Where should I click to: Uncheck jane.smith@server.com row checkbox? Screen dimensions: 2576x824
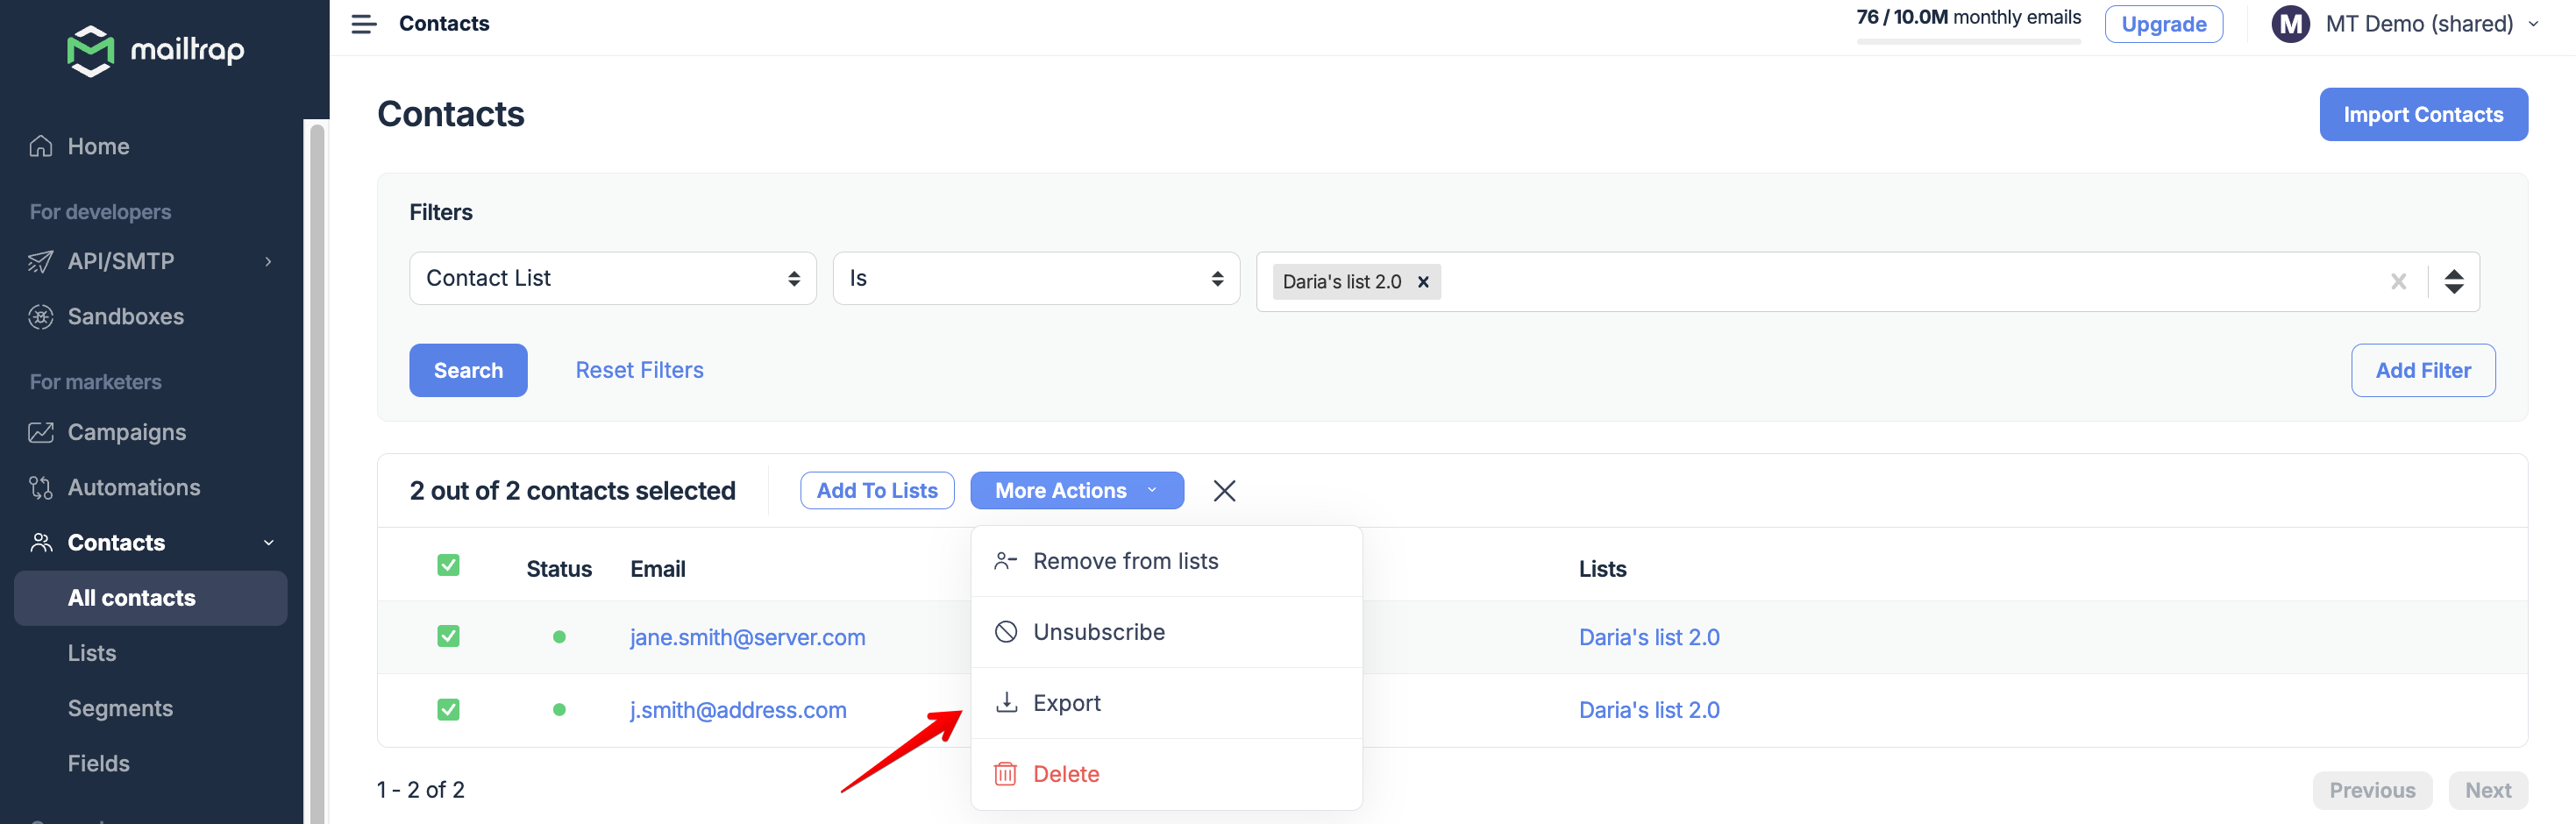point(449,636)
